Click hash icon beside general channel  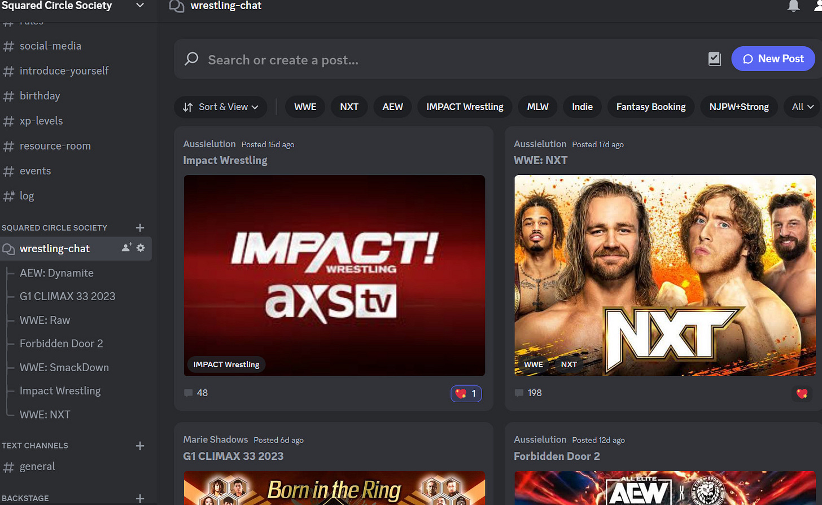[x=8, y=467]
